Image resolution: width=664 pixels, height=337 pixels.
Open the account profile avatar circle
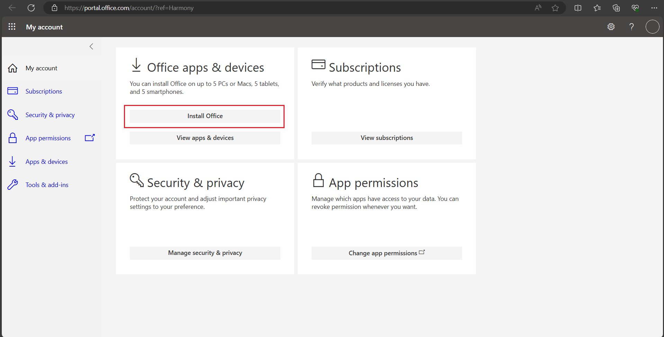point(652,27)
